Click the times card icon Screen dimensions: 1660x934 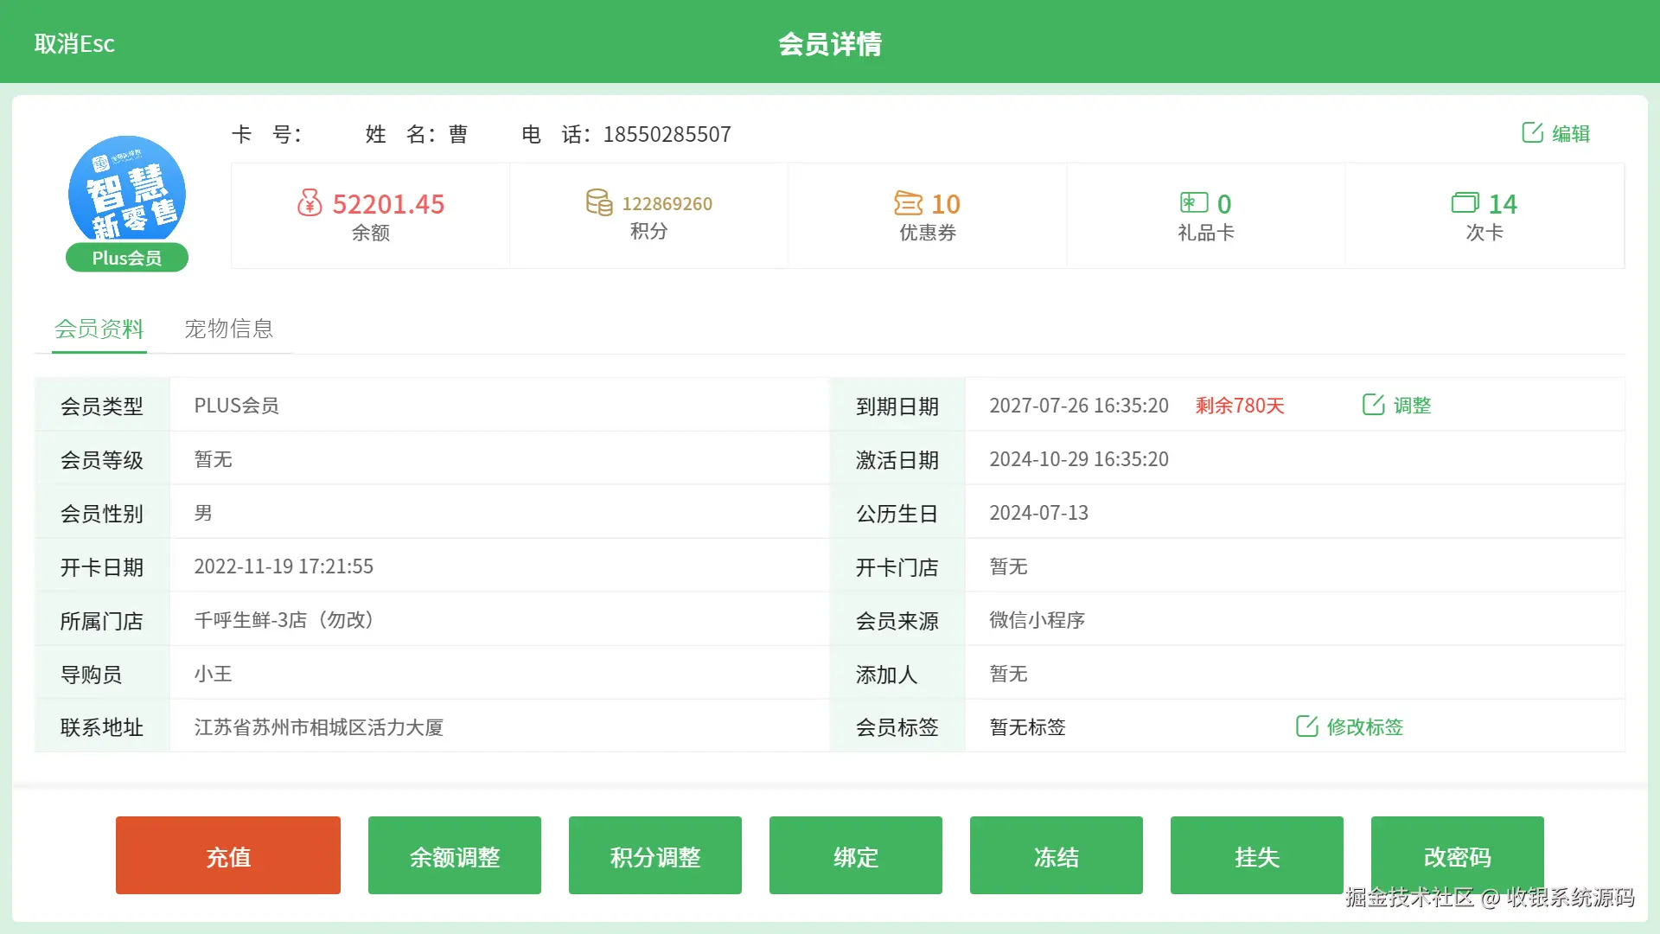coord(1465,203)
